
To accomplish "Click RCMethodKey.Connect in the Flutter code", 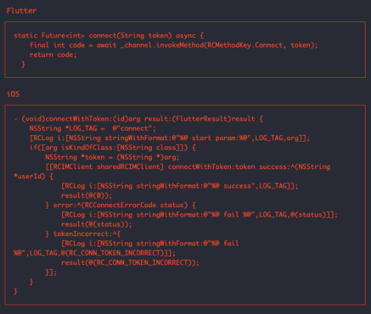I will [245, 45].
